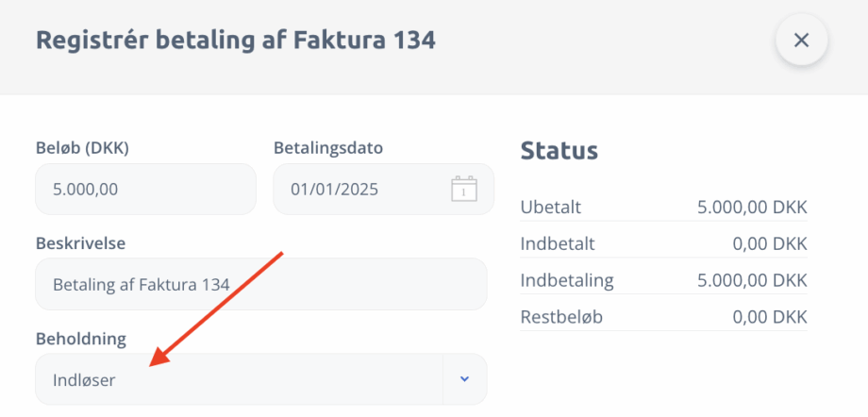This screenshot has width=868, height=417.
Task: Select the Indbetalt row label
Action: 555,244
